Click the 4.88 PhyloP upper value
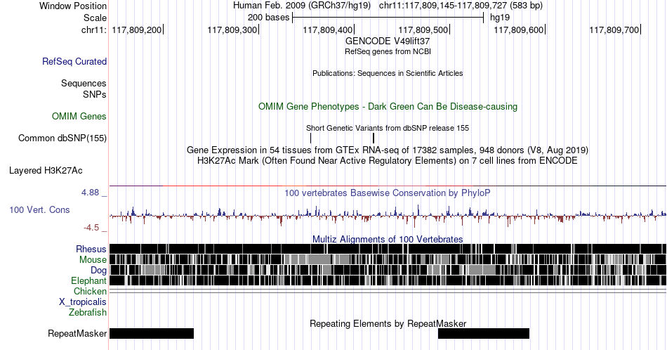 point(90,192)
